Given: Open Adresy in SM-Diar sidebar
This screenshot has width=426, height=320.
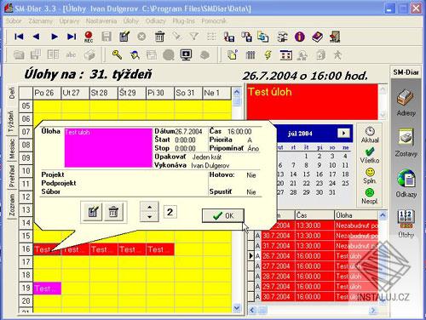Looking at the screenshot, I should click(x=406, y=103).
